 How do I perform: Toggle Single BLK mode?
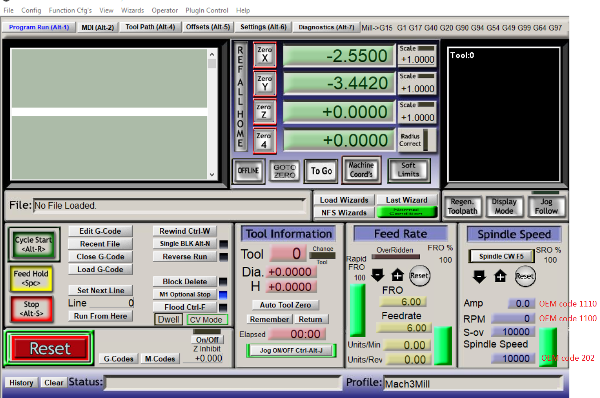[185, 244]
